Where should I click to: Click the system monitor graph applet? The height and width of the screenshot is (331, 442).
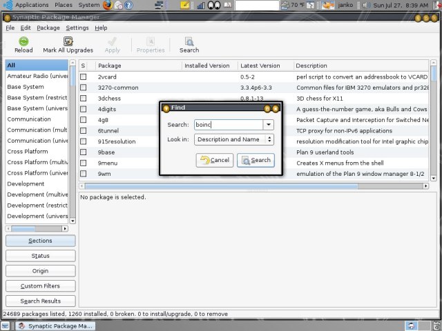201,5
